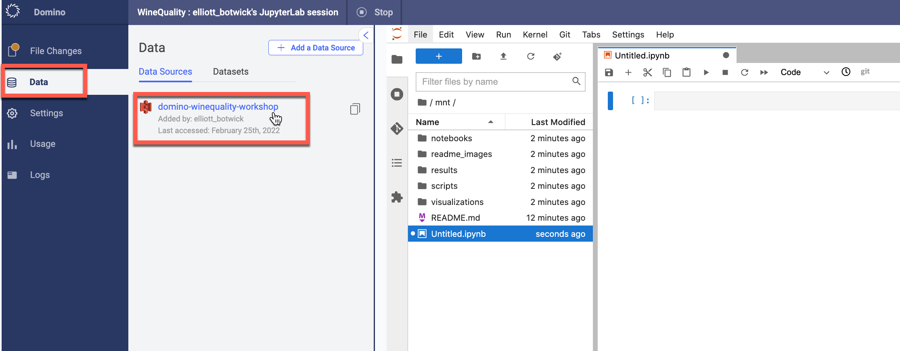
Task: Click into the empty code cell
Action: (x=777, y=101)
